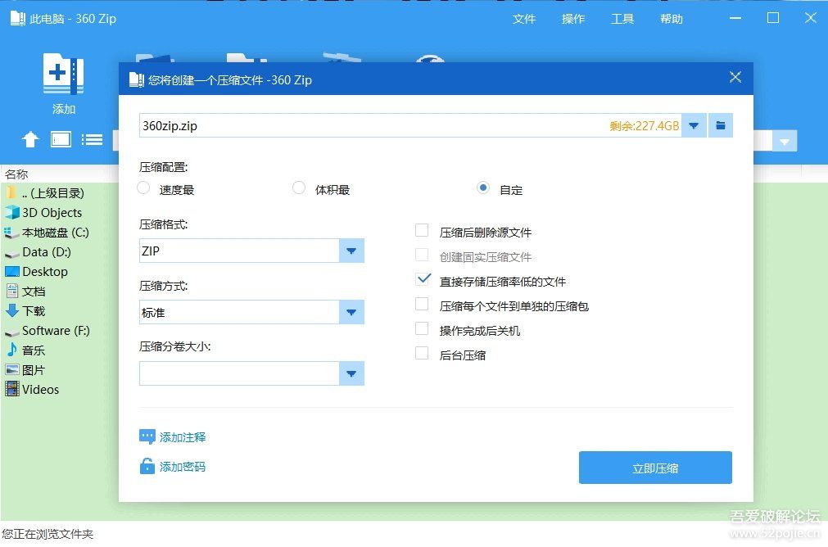Enable 压缩后删除源文件 checkbox

(x=422, y=230)
